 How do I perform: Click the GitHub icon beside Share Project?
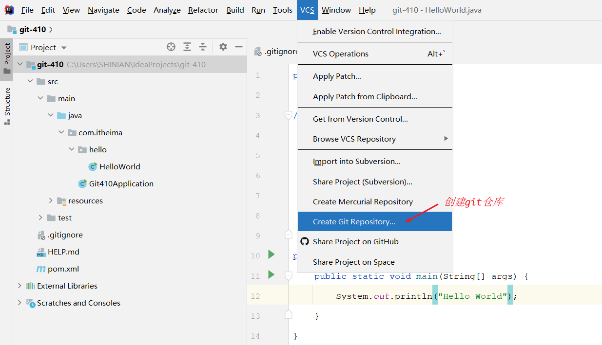point(305,242)
